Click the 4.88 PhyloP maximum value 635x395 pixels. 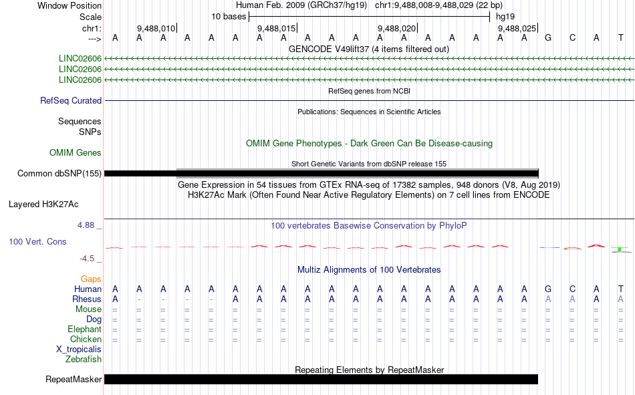[86, 225]
